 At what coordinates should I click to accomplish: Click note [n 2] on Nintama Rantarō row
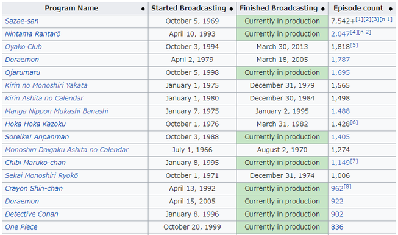(364, 32)
